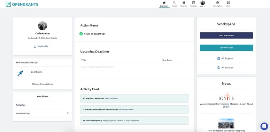Click the clipboard icon beside All Projects

click(218, 59)
